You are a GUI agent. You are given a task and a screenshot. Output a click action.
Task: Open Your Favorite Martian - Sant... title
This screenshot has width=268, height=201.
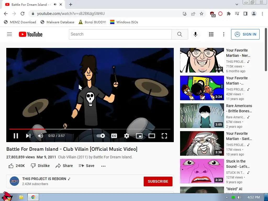(239, 136)
